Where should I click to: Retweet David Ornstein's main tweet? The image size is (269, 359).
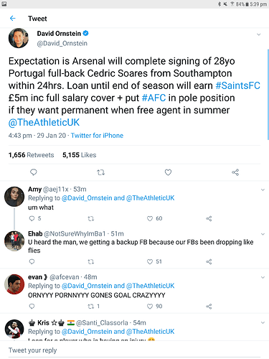(100, 172)
